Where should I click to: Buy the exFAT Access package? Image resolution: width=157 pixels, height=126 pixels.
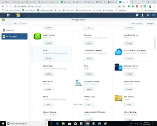89,105
